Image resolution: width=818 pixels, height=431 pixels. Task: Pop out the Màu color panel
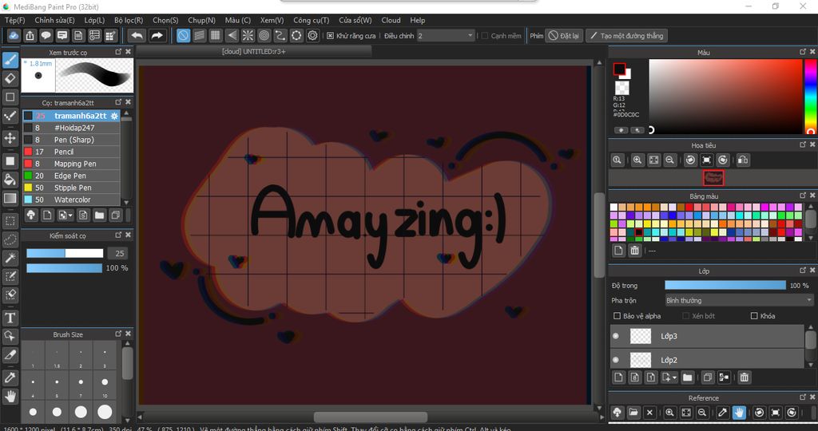pyautogui.click(x=803, y=52)
